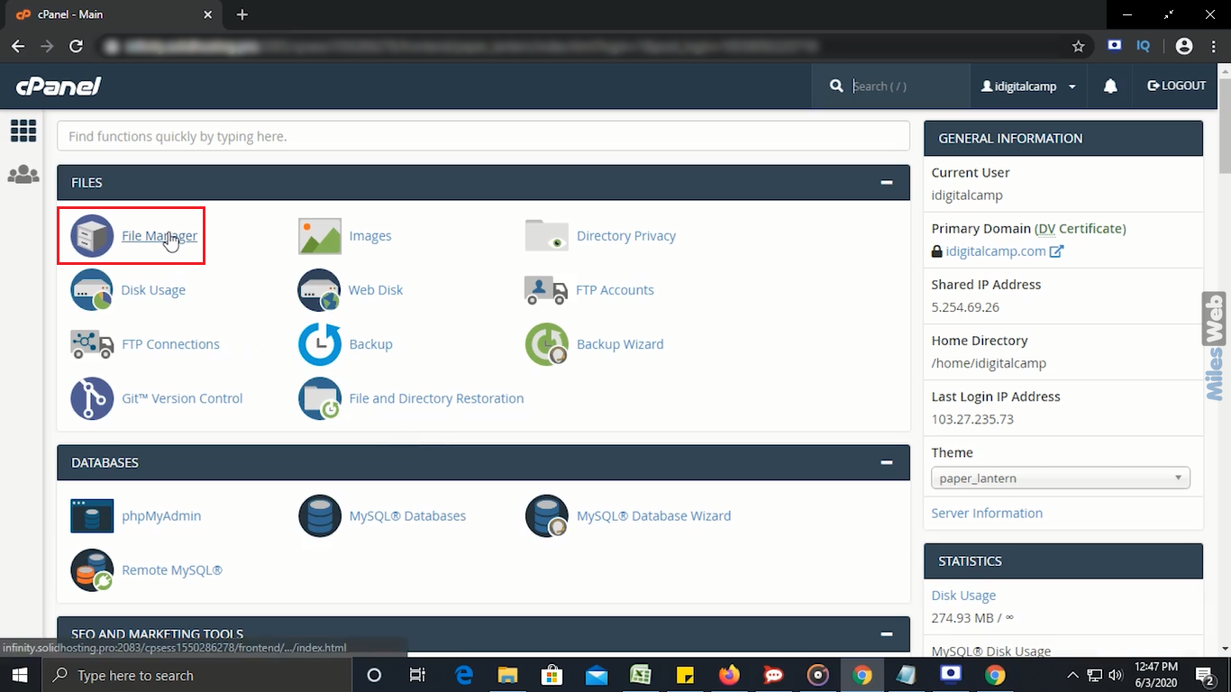Open the paper_lantern Theme dropdown

[1061, 478]
